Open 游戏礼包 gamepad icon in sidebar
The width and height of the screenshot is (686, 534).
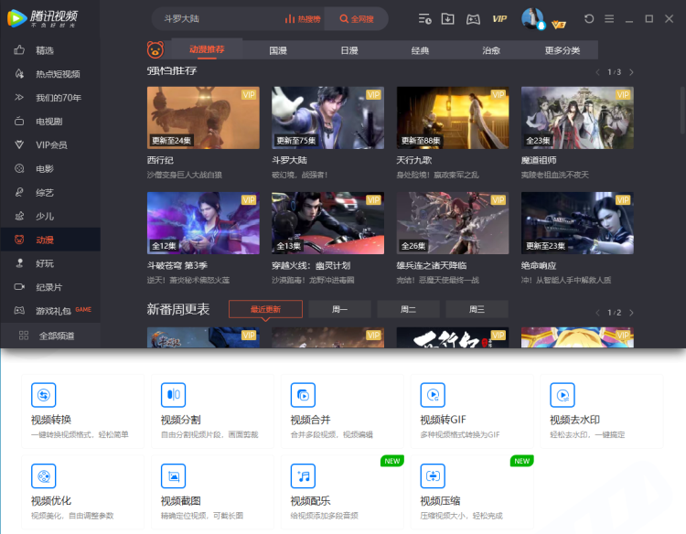tap(19, 311)
